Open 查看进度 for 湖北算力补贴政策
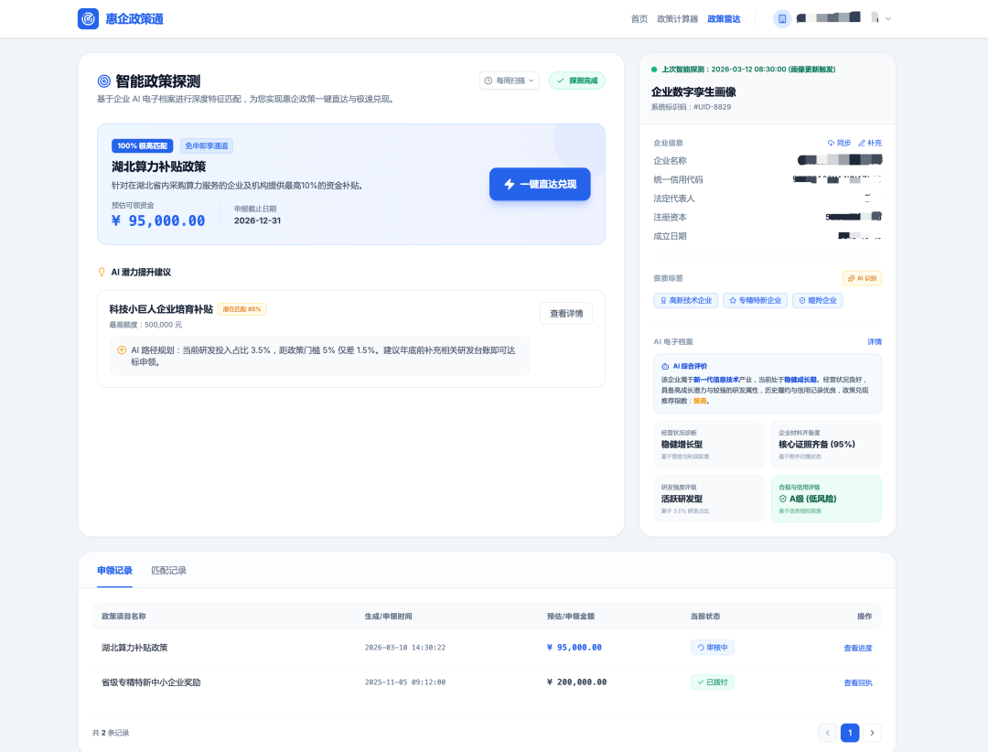The height and width of the screenshot is (752, 988). click(857, 648)
